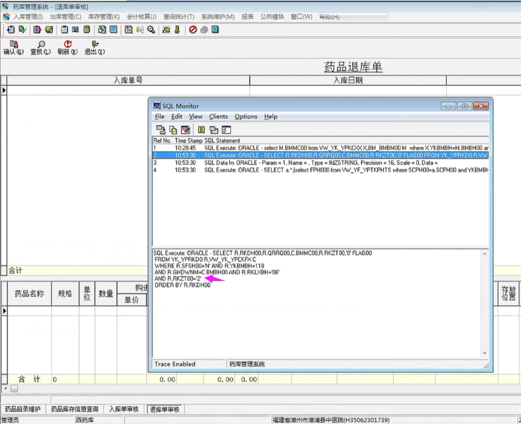Click the 'ORDER BY R.RKDH00' line in SQL detail
Viewport: 521px width, 424px height.
tap(183, 285)
